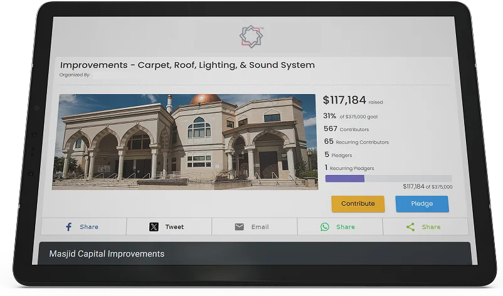503x296 pixels.
Task: Click the purple fundraising progress bar
Action: click(345, 179)
